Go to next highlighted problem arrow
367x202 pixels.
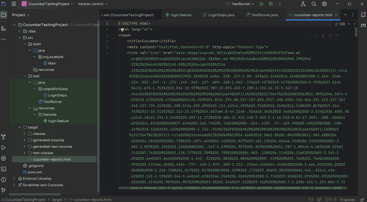pyautogui.click(x=354, y=24)
